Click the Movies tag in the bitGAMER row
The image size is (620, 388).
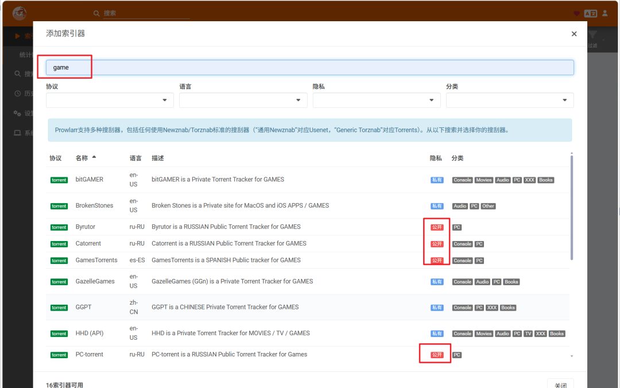coord(483,180)
